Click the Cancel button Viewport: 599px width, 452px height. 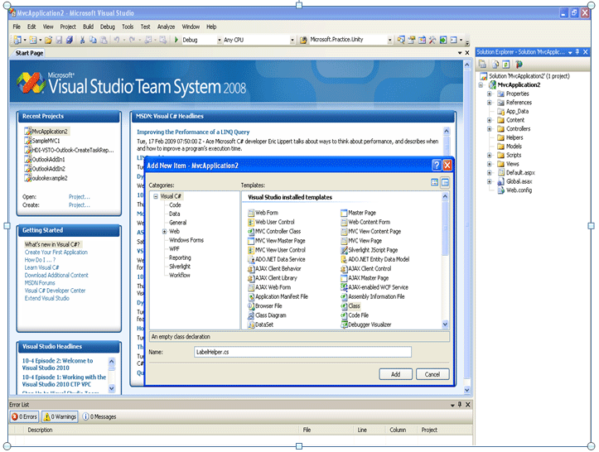[432, 374]
